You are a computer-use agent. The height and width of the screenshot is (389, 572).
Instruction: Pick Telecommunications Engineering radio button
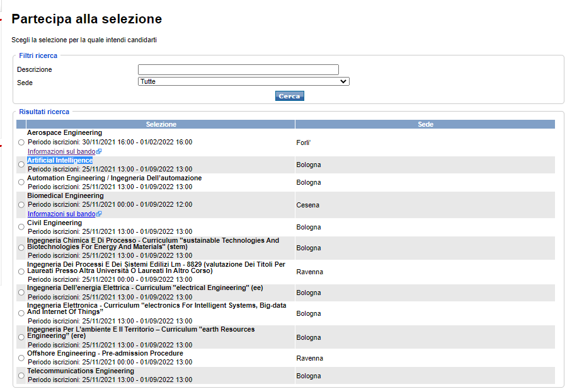click(21, 376)
